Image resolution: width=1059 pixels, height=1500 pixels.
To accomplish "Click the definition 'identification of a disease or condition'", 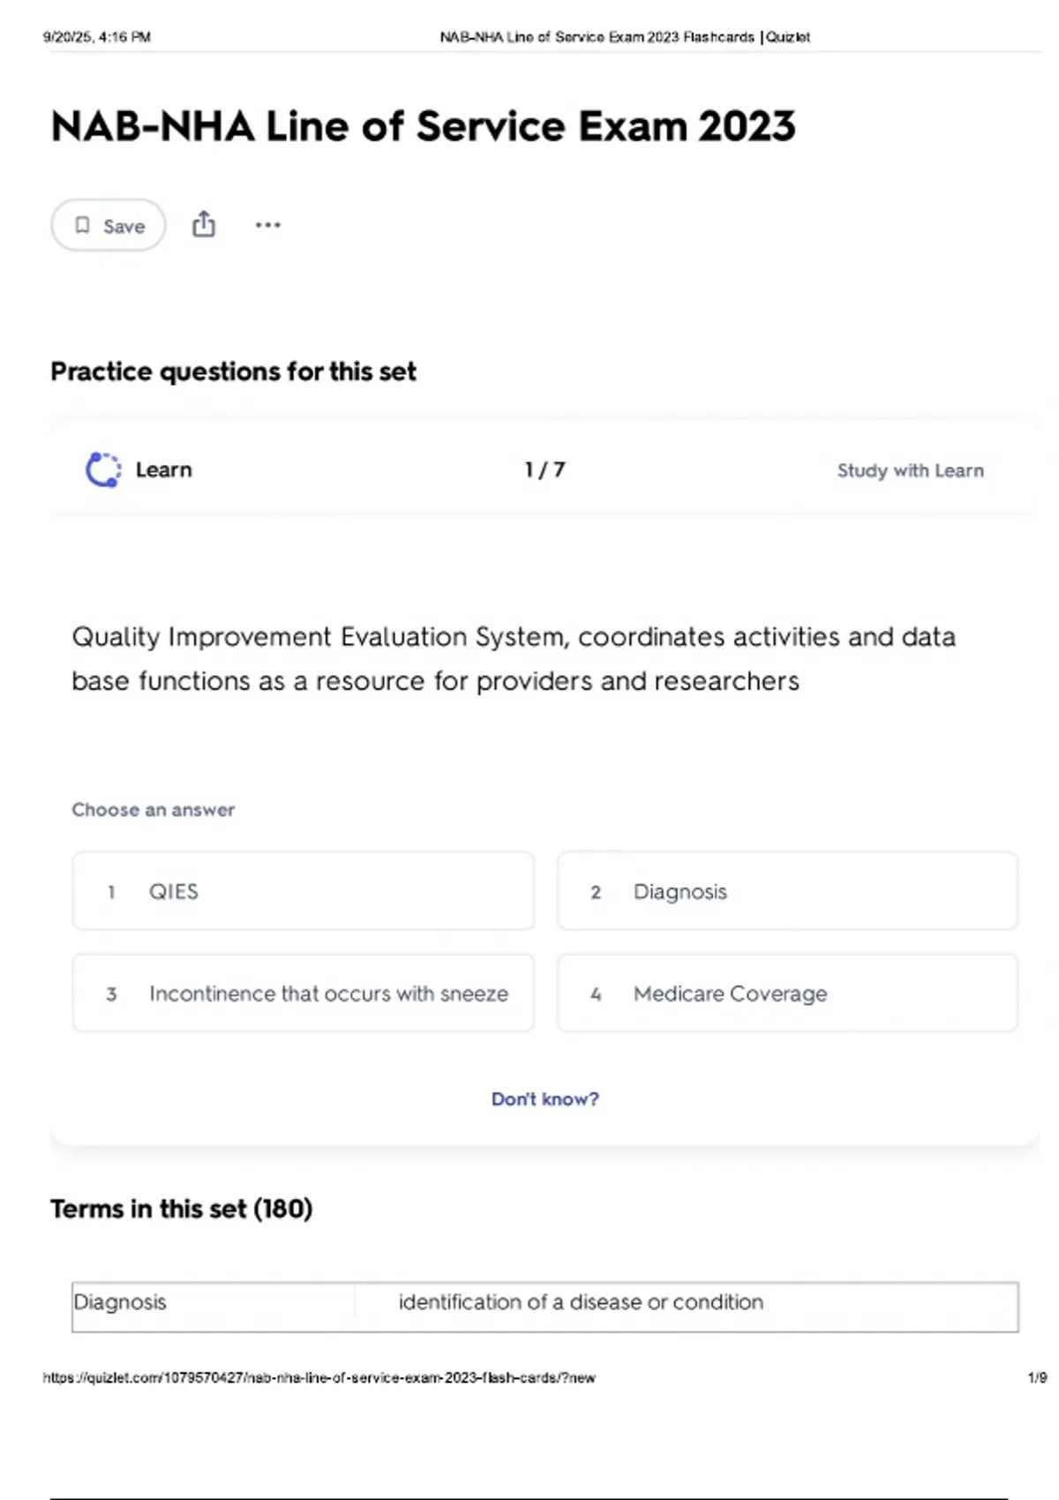I will coord(581,1302).
